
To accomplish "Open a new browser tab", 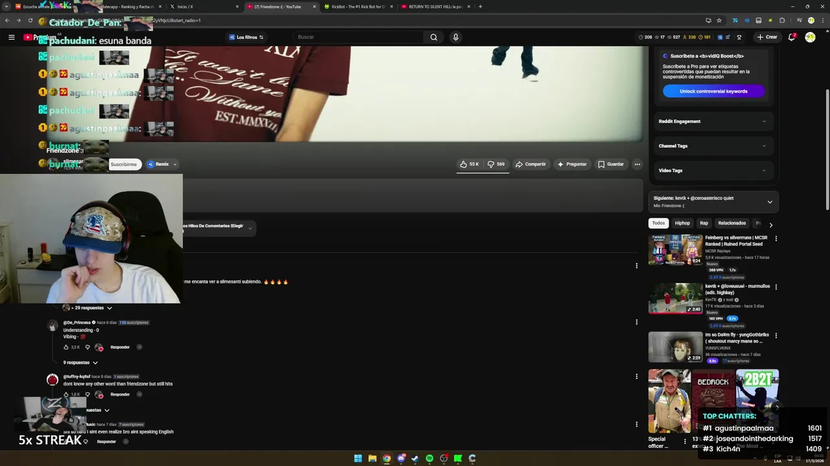I will (480, 6).
